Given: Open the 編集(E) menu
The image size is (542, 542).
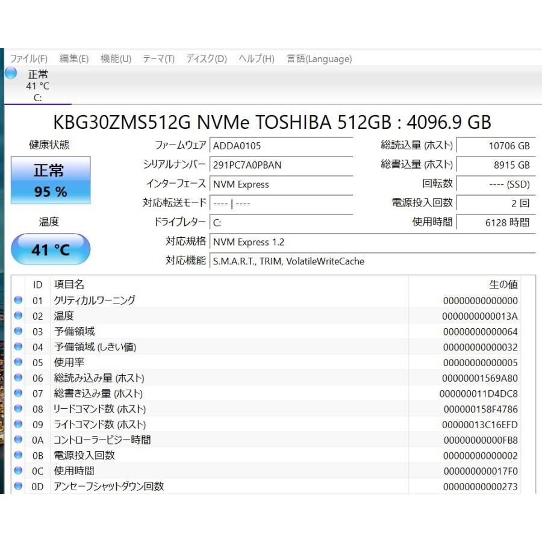Looking at the screenshot, I should tap(74, 59).
